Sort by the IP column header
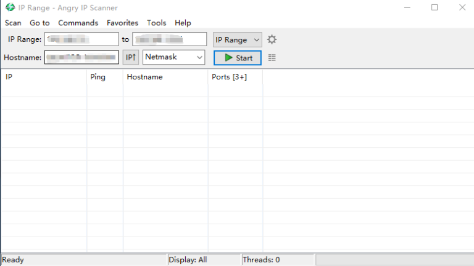The width and height of the screenshot is (474, 266). click(43, 77)
